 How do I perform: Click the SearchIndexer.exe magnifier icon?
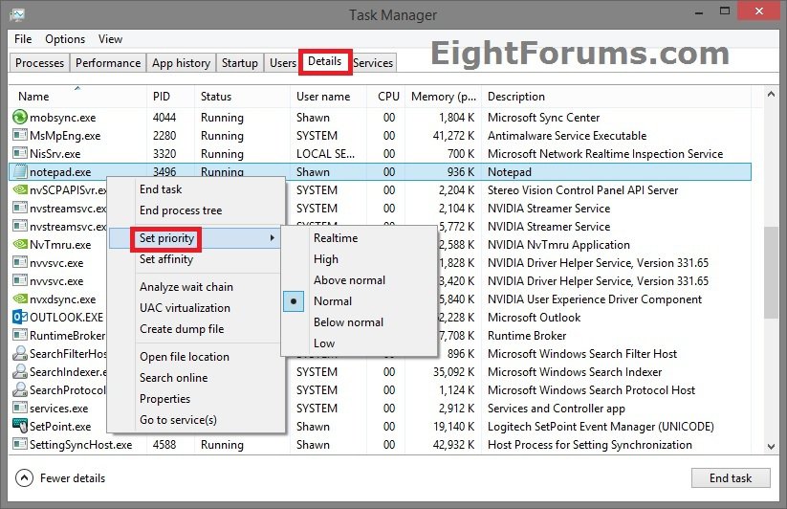click(20, 372)
